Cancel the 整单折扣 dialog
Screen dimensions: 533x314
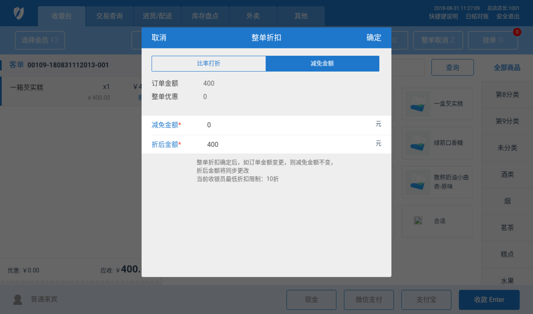point(159,37)
